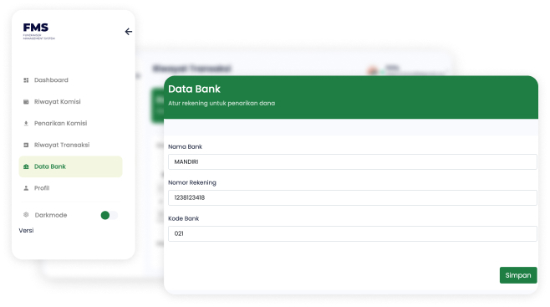Click the Nomor Rekening label

click(192, 182)
